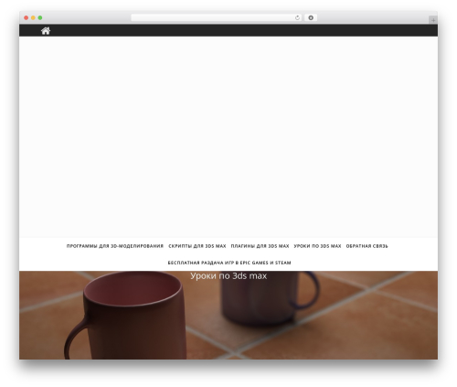The image size is (457, 387).
Task: Open Бесплатная раздача игр в Epic Games и Steam
Action: [229, 263]
